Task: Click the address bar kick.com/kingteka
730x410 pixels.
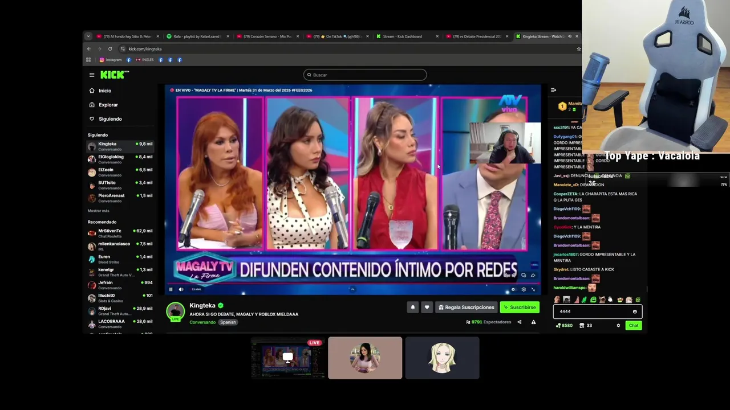Action: coord(145,49)
